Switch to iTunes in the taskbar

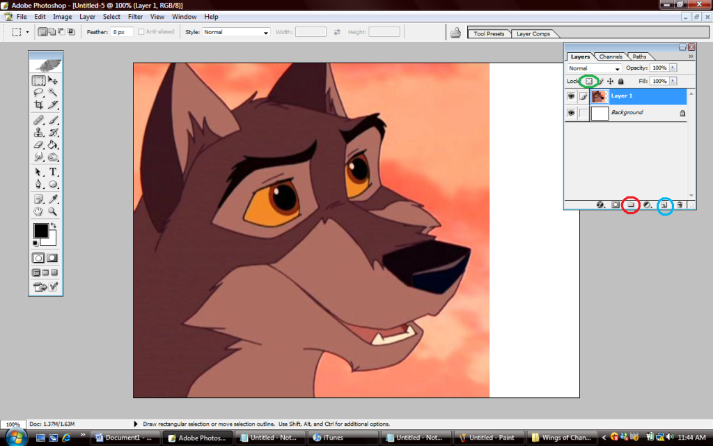pos(343,438)
